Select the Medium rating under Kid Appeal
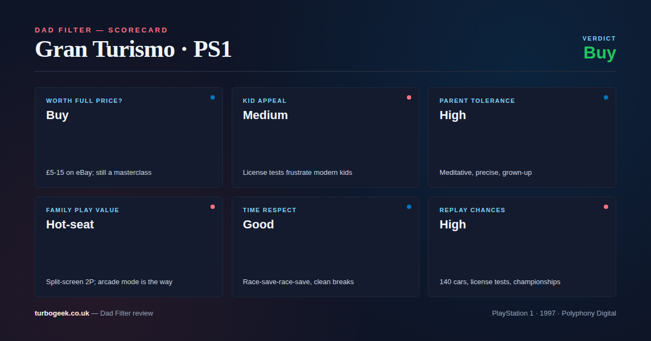 [x=265, y=115]
